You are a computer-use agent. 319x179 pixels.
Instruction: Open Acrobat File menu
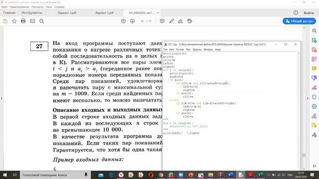point(4,7)
